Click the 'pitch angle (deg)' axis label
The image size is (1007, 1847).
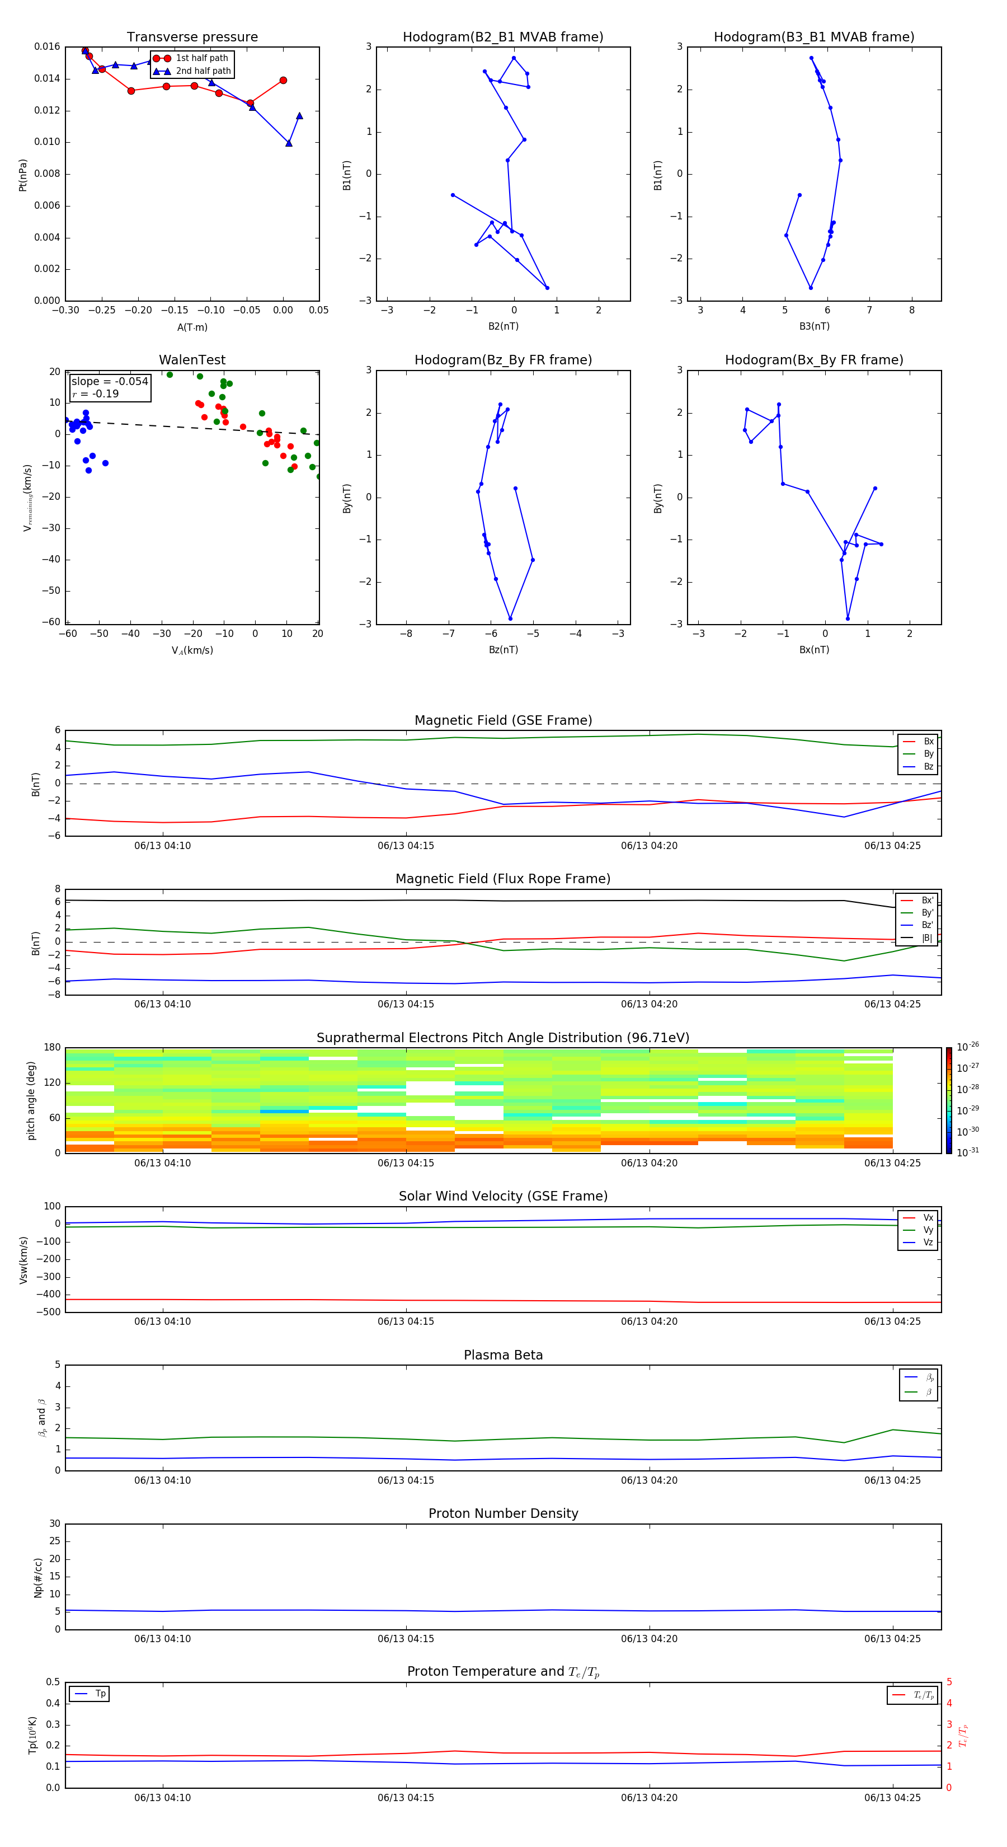pos(31,1100)
